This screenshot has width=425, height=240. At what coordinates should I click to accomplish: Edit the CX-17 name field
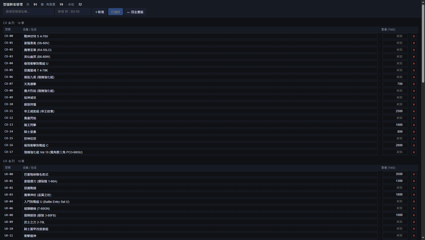pos(200,152)
